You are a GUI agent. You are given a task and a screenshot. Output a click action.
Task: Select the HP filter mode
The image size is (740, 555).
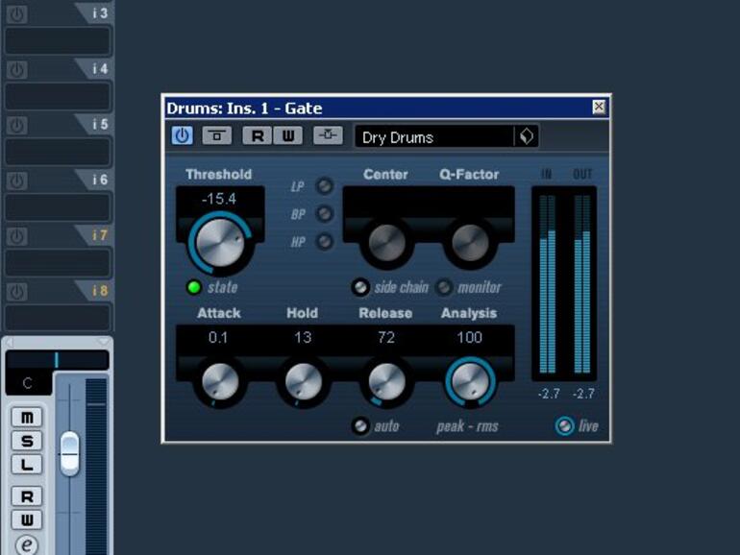point(325,242)
